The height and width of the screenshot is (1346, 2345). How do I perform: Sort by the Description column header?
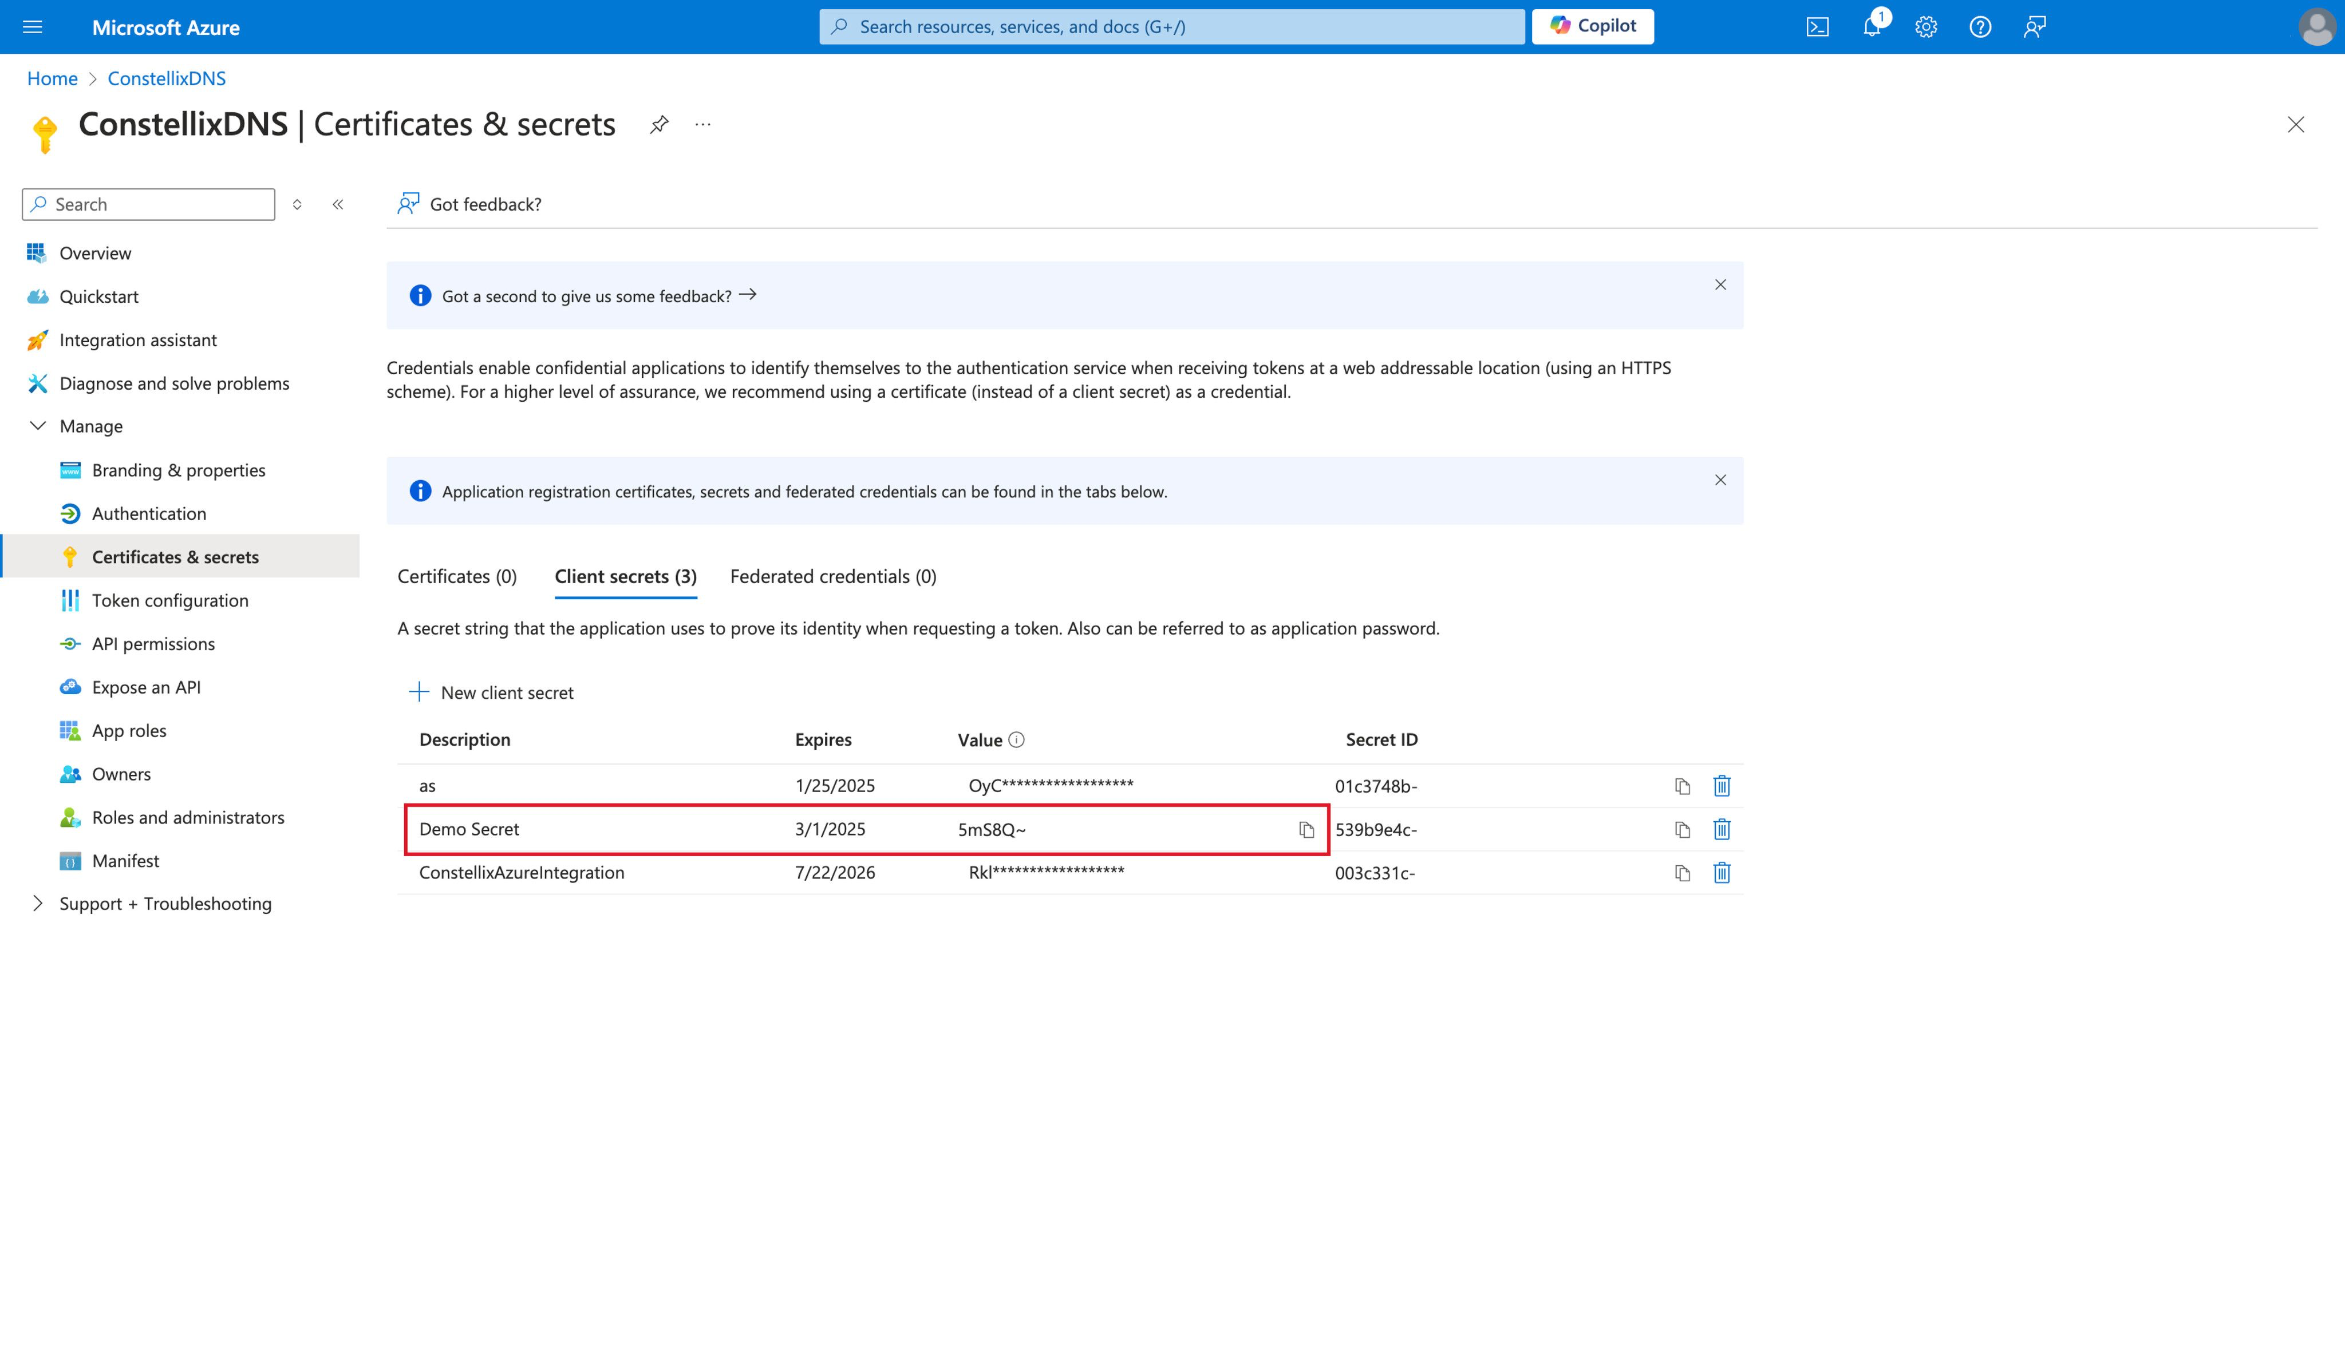pos(464,739)
